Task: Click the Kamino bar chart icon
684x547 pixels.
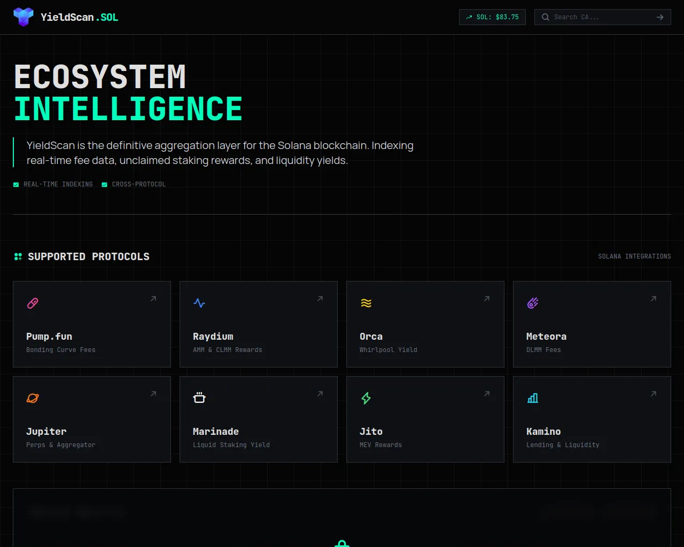Action: pyautogui.click(x=533, y=398)
